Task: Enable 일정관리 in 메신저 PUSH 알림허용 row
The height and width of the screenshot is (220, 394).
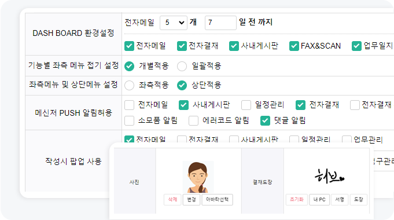Action: point(246,105)
